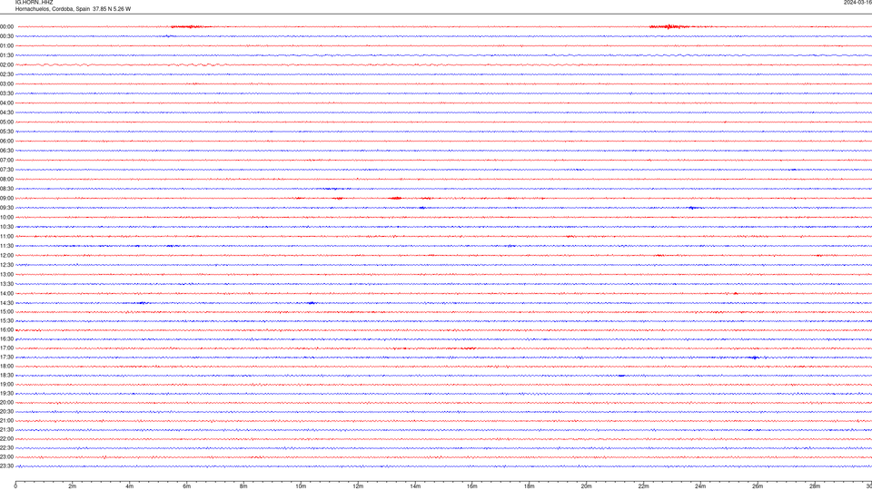Select the 09:30 trace time label
Image resolution: width=872 pixels, height=490 pixels.
tap(6, 208)
